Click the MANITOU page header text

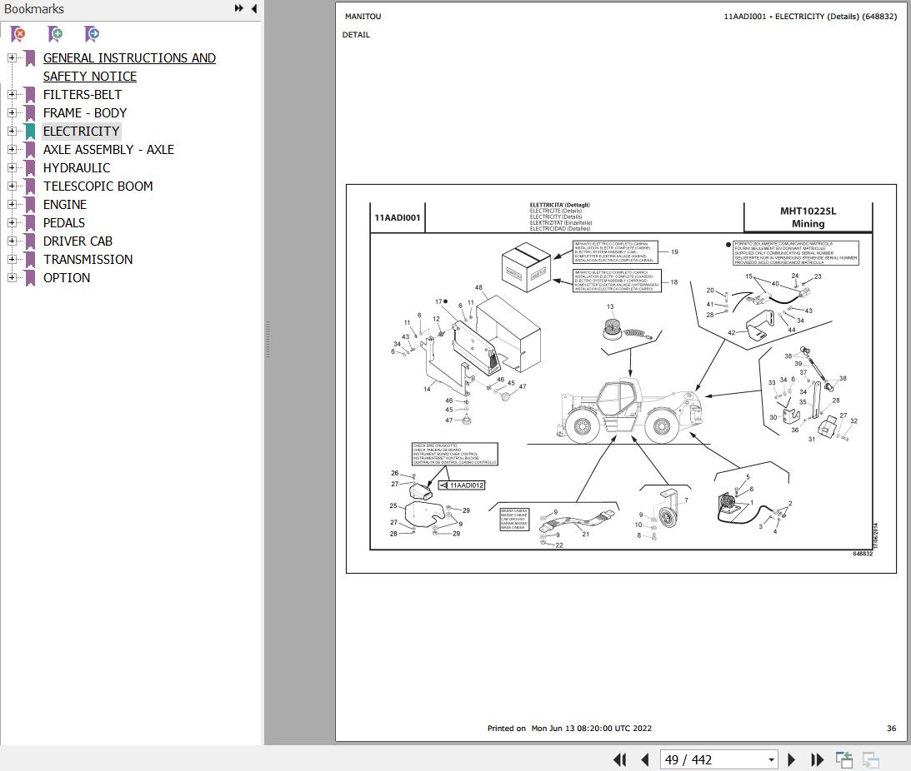(363, 17)
